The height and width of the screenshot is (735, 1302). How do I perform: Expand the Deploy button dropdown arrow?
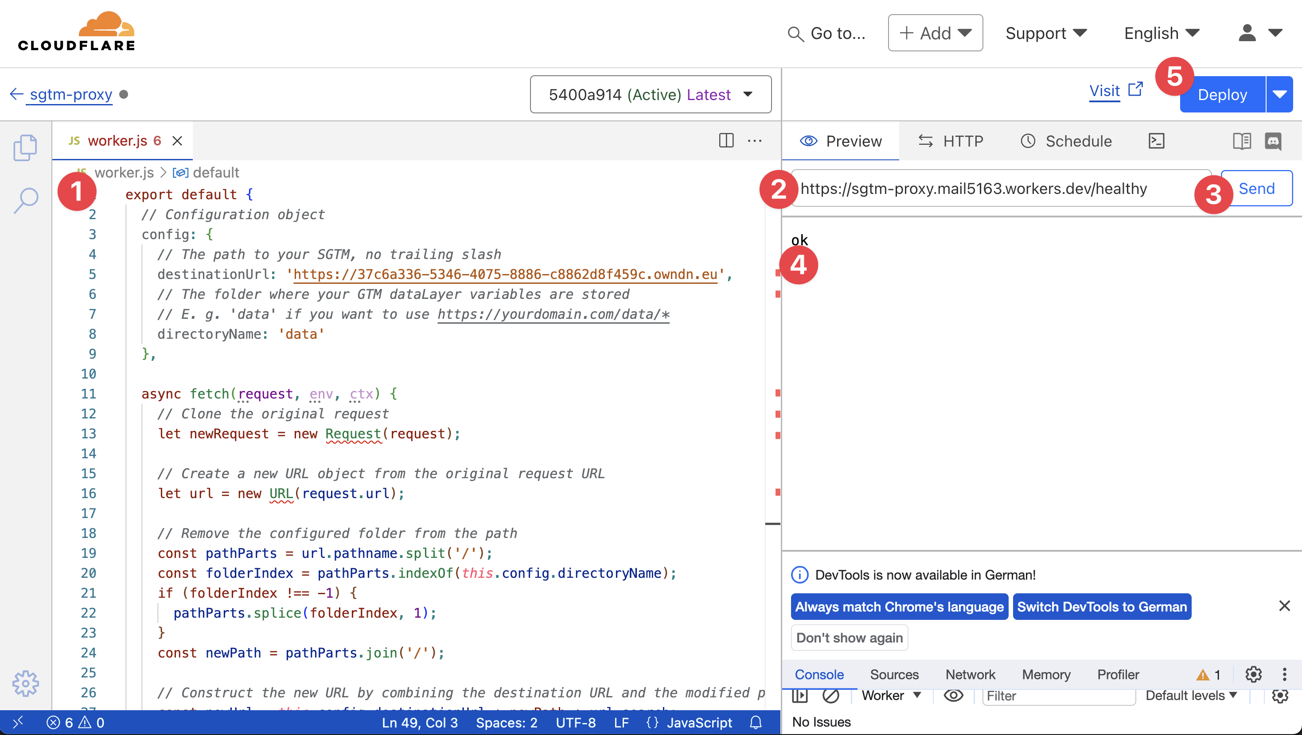pos(1279,94)
